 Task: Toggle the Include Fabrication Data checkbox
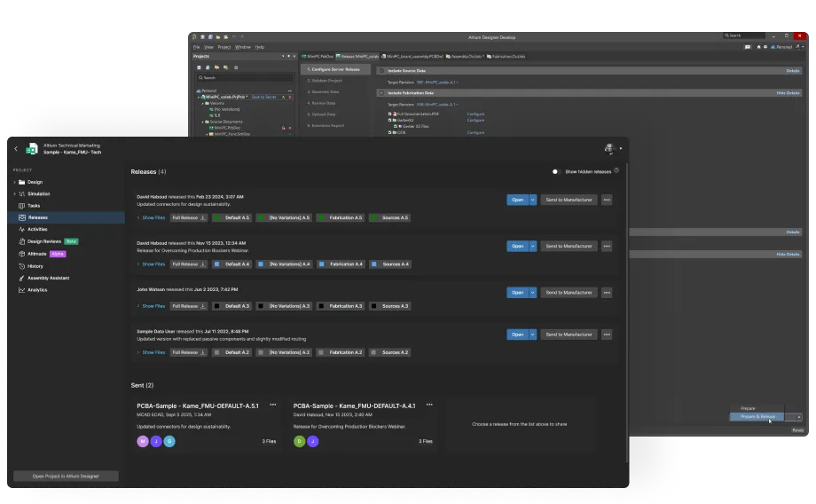(381, 92)
